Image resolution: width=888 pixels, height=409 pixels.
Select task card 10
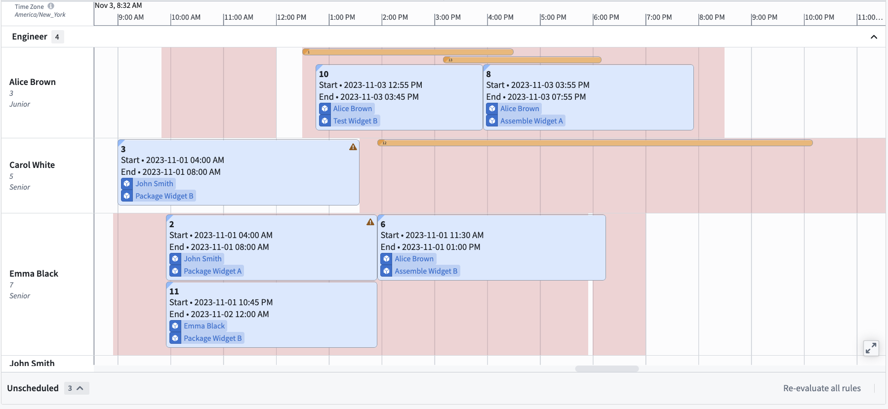coord(399,97)
